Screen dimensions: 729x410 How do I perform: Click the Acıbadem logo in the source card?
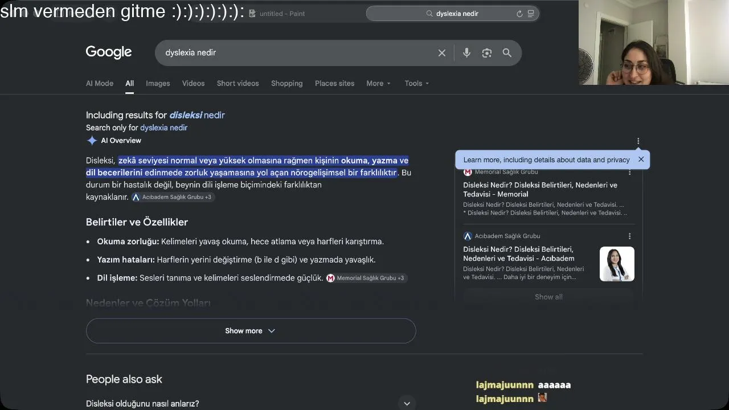click(468, 236)
